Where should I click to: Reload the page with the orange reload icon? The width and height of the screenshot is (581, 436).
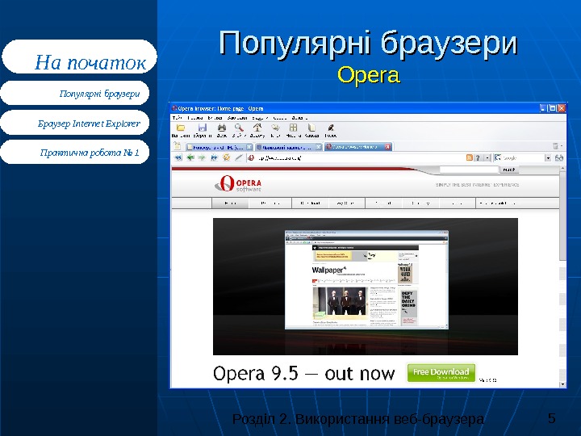(x=226, y=157)
